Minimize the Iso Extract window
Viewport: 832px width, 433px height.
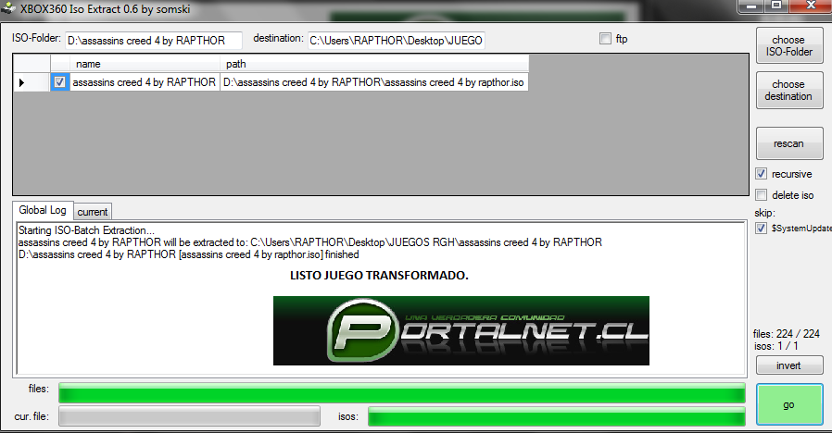pyautogui.click(x=751, y=6)
